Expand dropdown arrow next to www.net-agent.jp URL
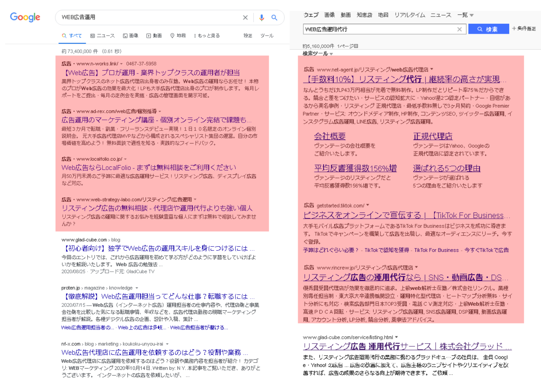The width and height of the screenshot is (541, 391). coord(432,69)
